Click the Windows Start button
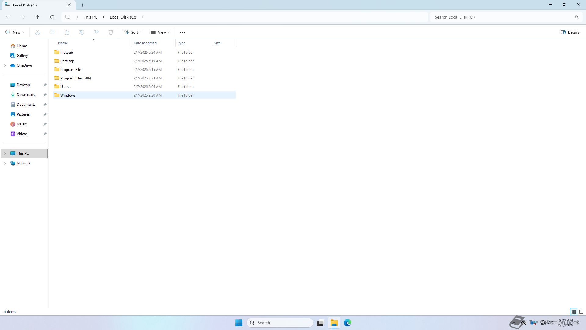 point(239,323)
